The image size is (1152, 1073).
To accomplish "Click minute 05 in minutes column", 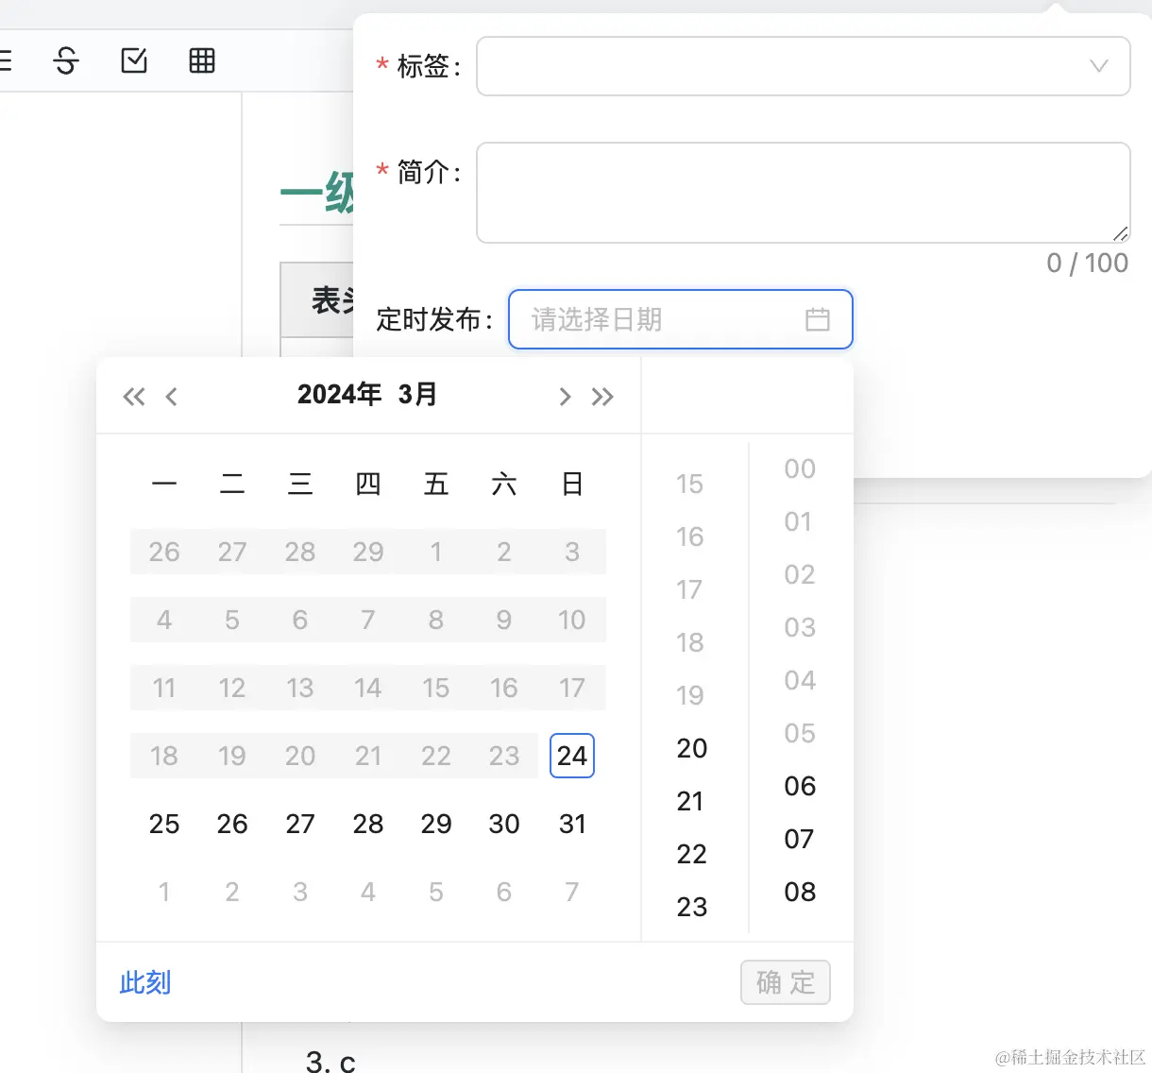I will click(x=800, y=733).
